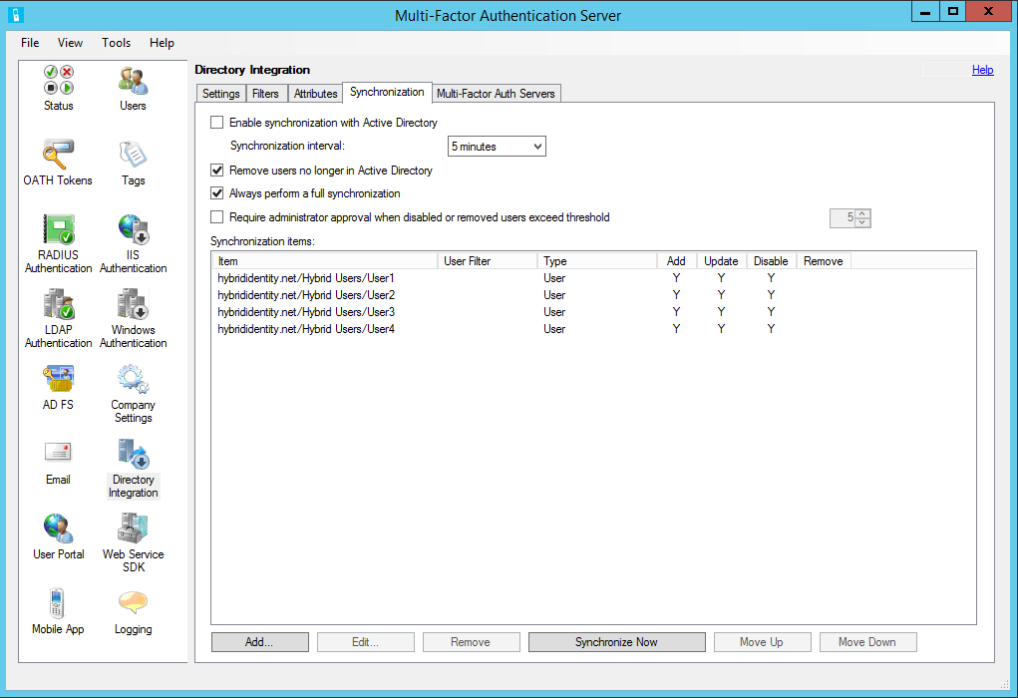Enable synchronization with Active Directory checkbox

pyautogui.click(x=216, y=122)
